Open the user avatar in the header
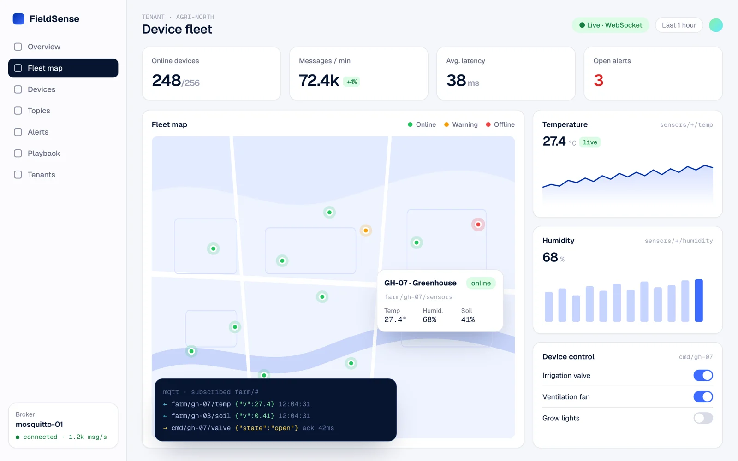Viewport: 738px width, 461px height. (715, 25)
